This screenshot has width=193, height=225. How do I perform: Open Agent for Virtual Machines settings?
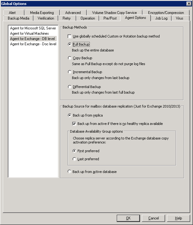click(x=29, y=33)
